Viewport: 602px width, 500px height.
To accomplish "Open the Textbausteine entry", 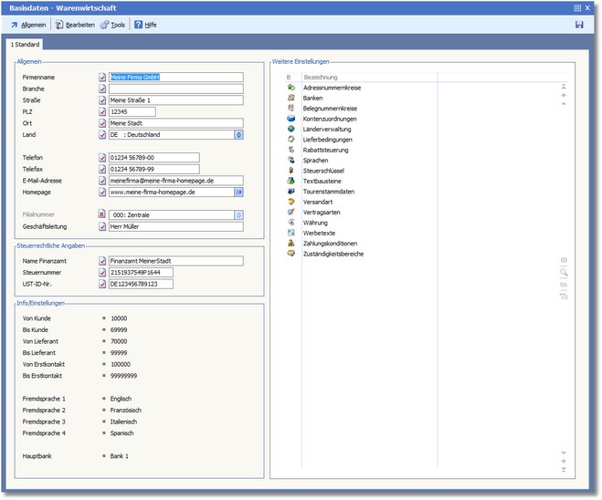I will (322, 181).
